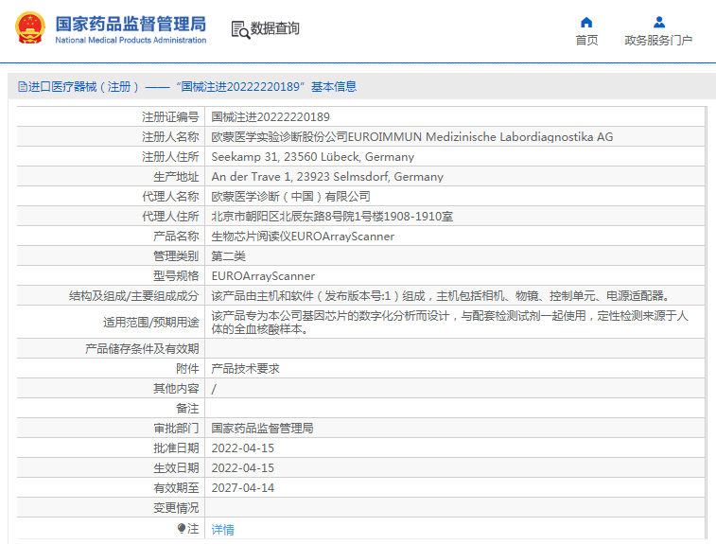Select the 政务服务门户 text label
This screenshot has width=716, height=544.
click(658, 40)
